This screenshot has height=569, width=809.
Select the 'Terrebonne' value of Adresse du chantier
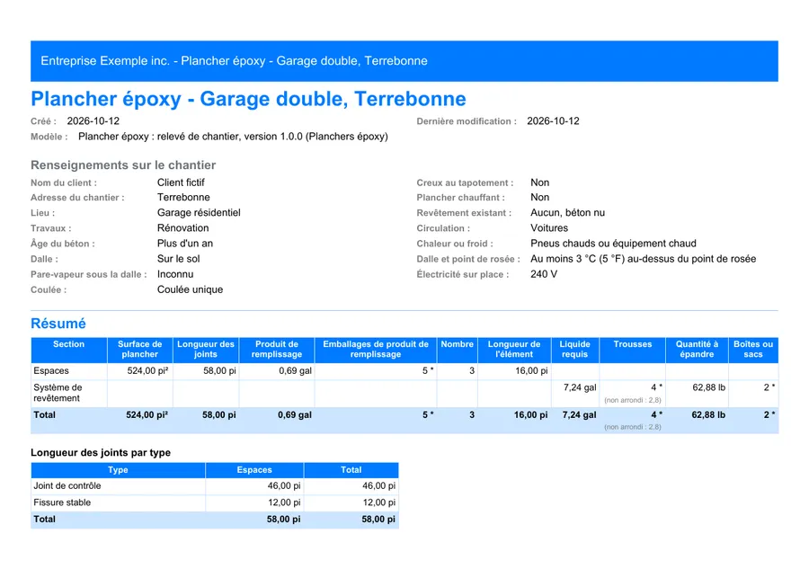183,198
